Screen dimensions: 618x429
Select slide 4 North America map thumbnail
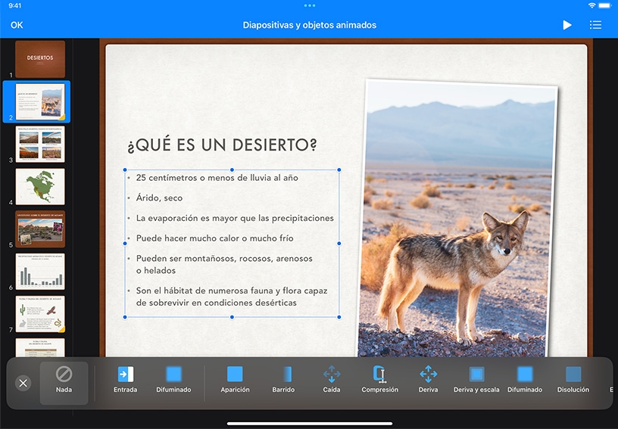pos(40,187)
